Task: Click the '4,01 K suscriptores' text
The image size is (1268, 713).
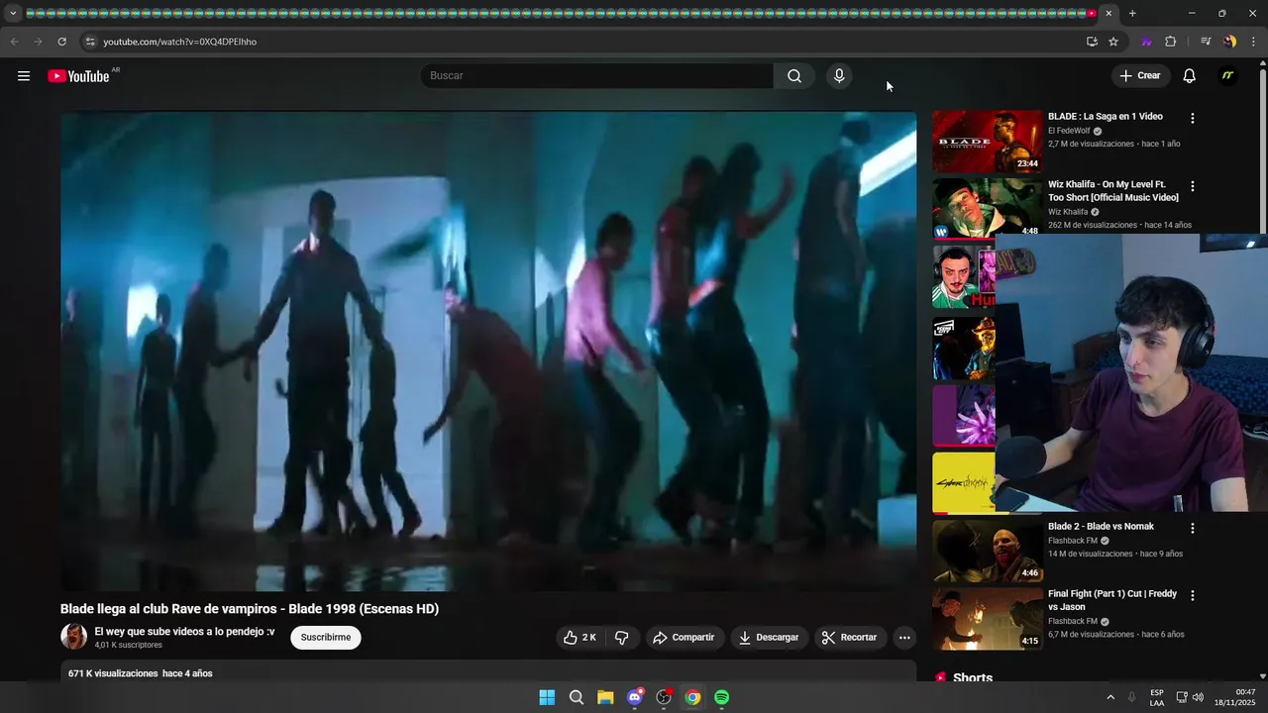Action: click(x=129, y=646)
